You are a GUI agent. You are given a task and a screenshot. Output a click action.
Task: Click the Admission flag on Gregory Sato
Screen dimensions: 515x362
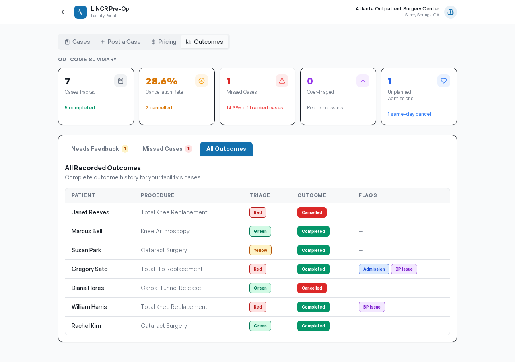pos(374,269)
